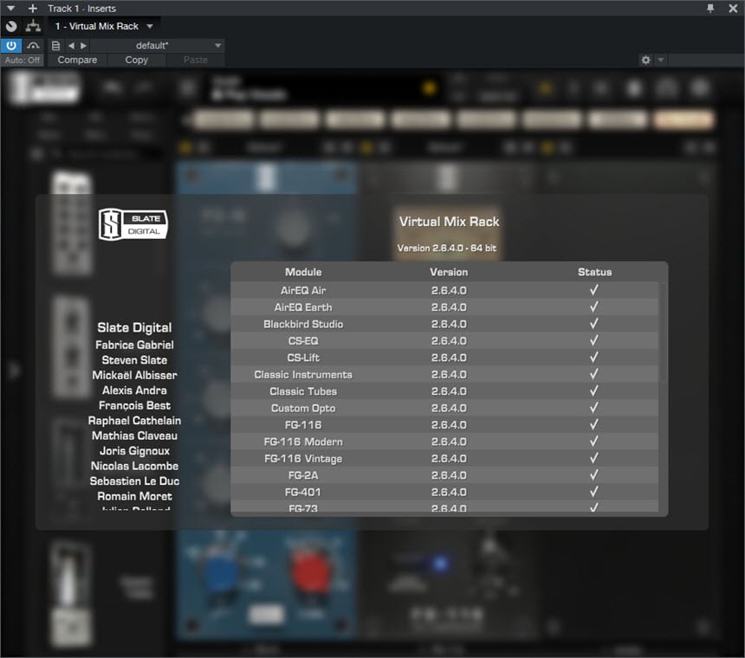This screenshot has height=658, width=745.
Task: Select the FG-401 module row
Action: pyautogui.click(x=444, y=493)
